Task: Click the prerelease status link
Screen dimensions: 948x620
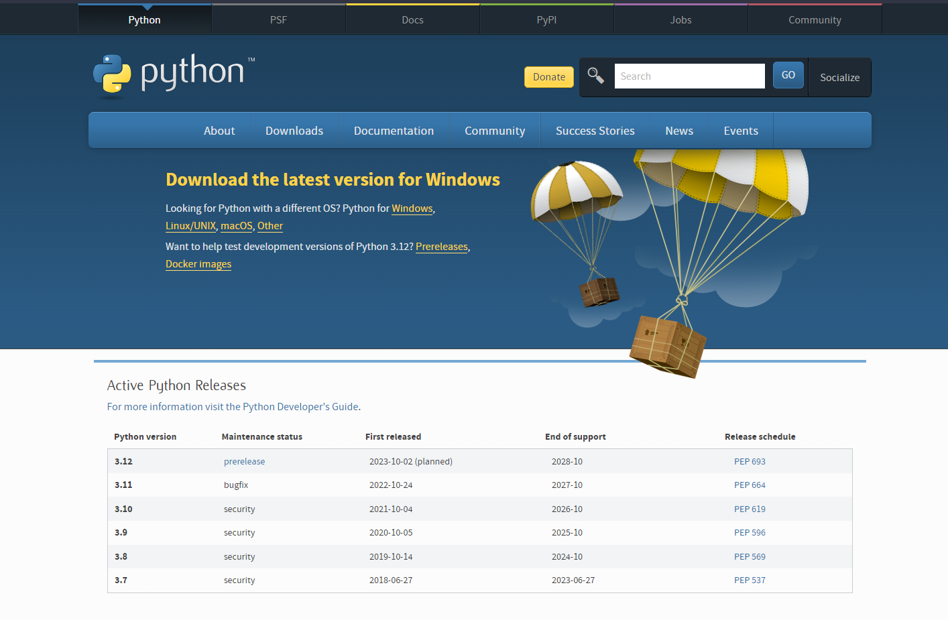Action: [x=244, y=462]
